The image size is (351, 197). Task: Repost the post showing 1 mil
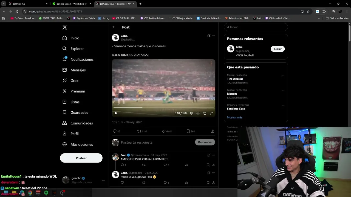tap(142, 131)
